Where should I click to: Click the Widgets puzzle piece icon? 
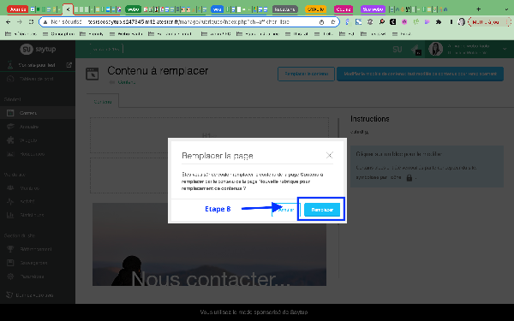click(x=10, y=140)
